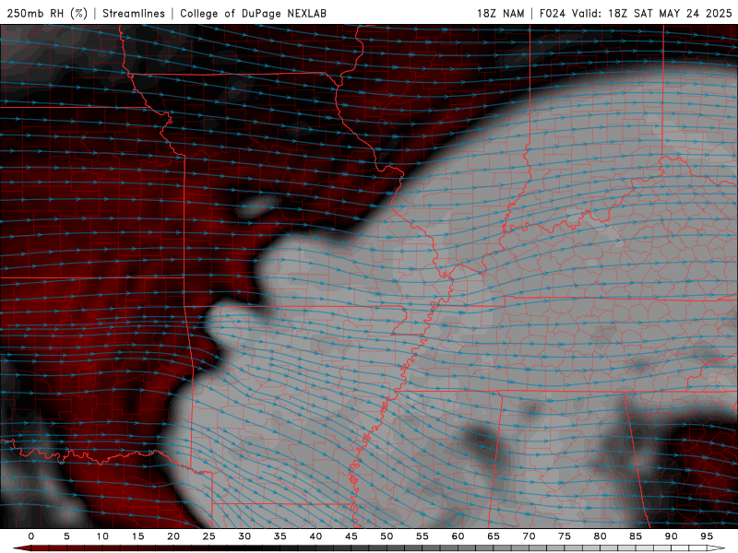The image size is (738, 553).
Task: Click the "35" label on the color scale
Action: pos(280,536)
